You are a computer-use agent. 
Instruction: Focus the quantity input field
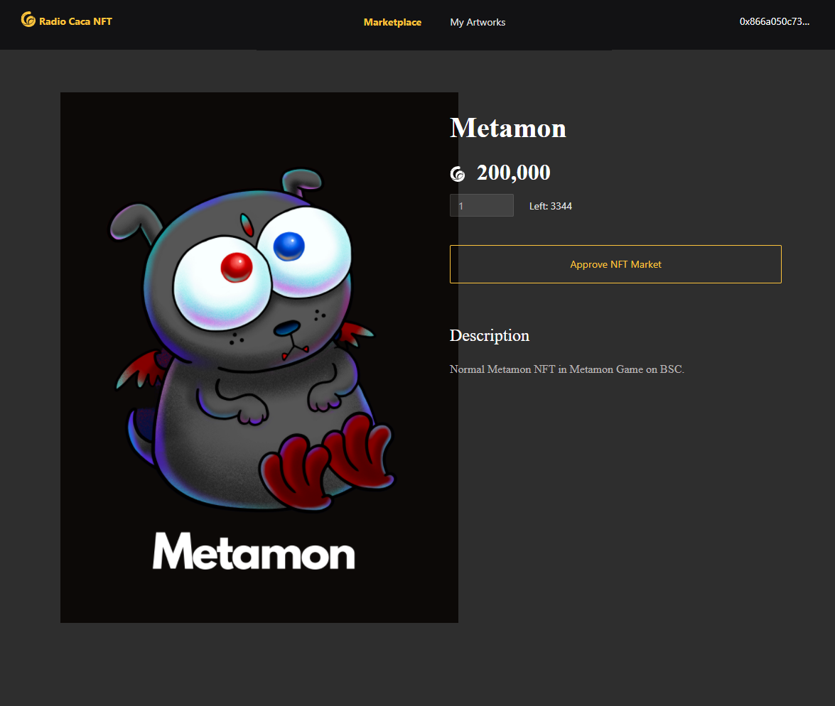tap(482, 205)
